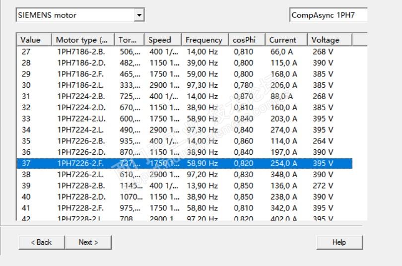Click the 160,0 A current cell

pyautogui.click(x=284, y=108)
